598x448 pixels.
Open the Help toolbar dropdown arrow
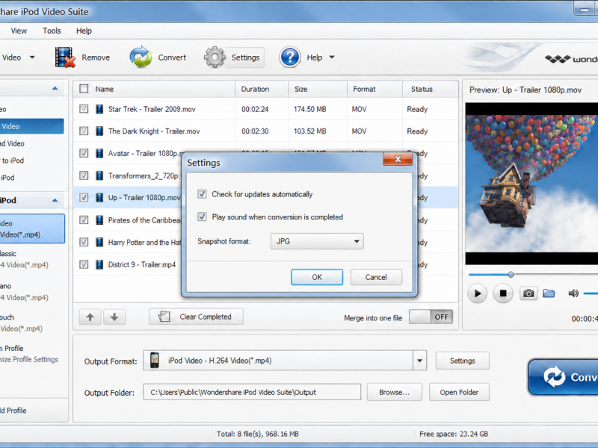point(332,57)
